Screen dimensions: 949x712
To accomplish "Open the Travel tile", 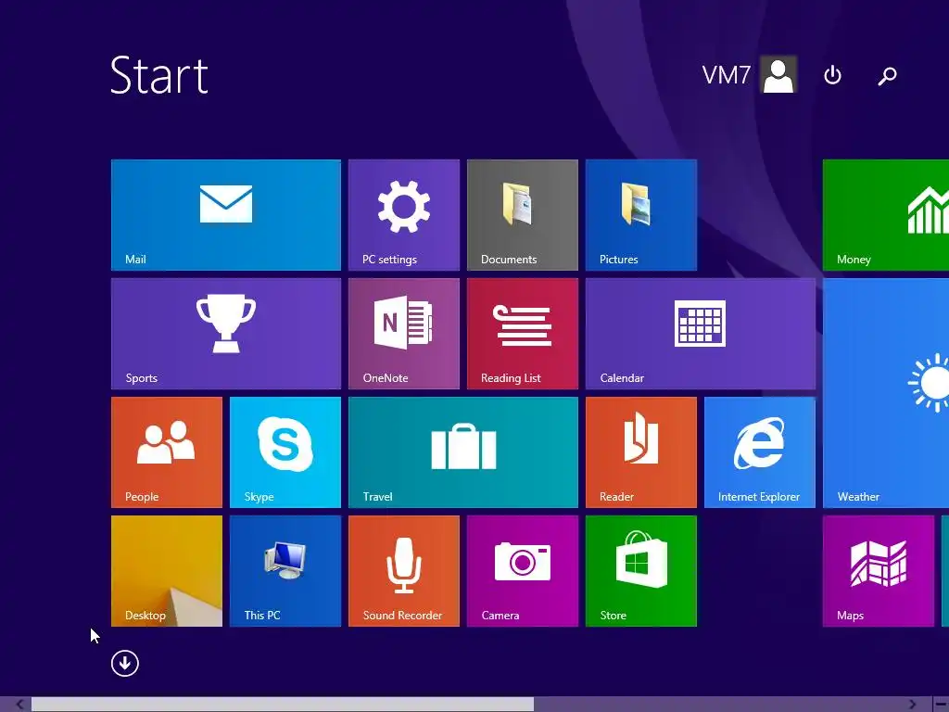I will 463,452.
